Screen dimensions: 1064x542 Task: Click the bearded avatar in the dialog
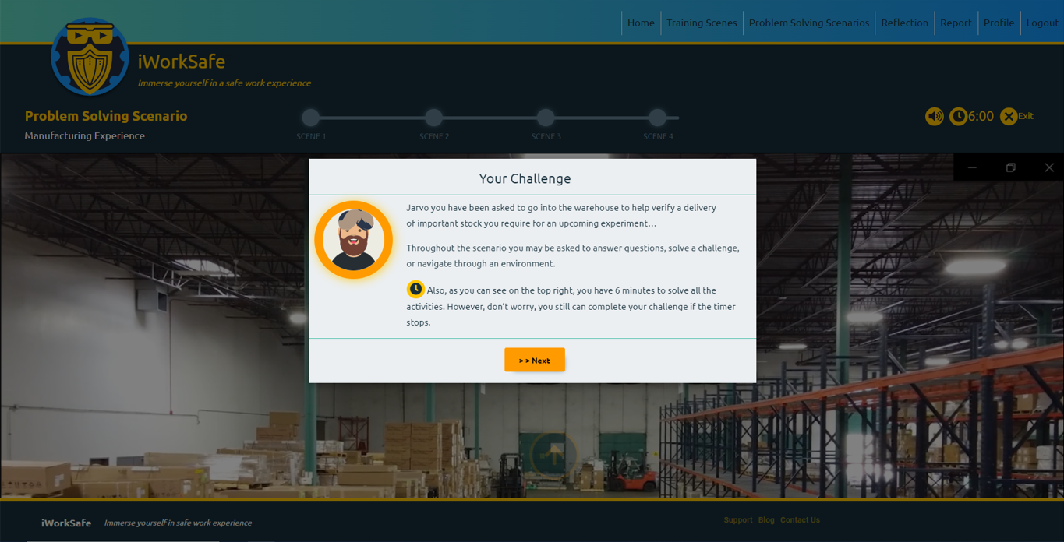tap(353, 240)
